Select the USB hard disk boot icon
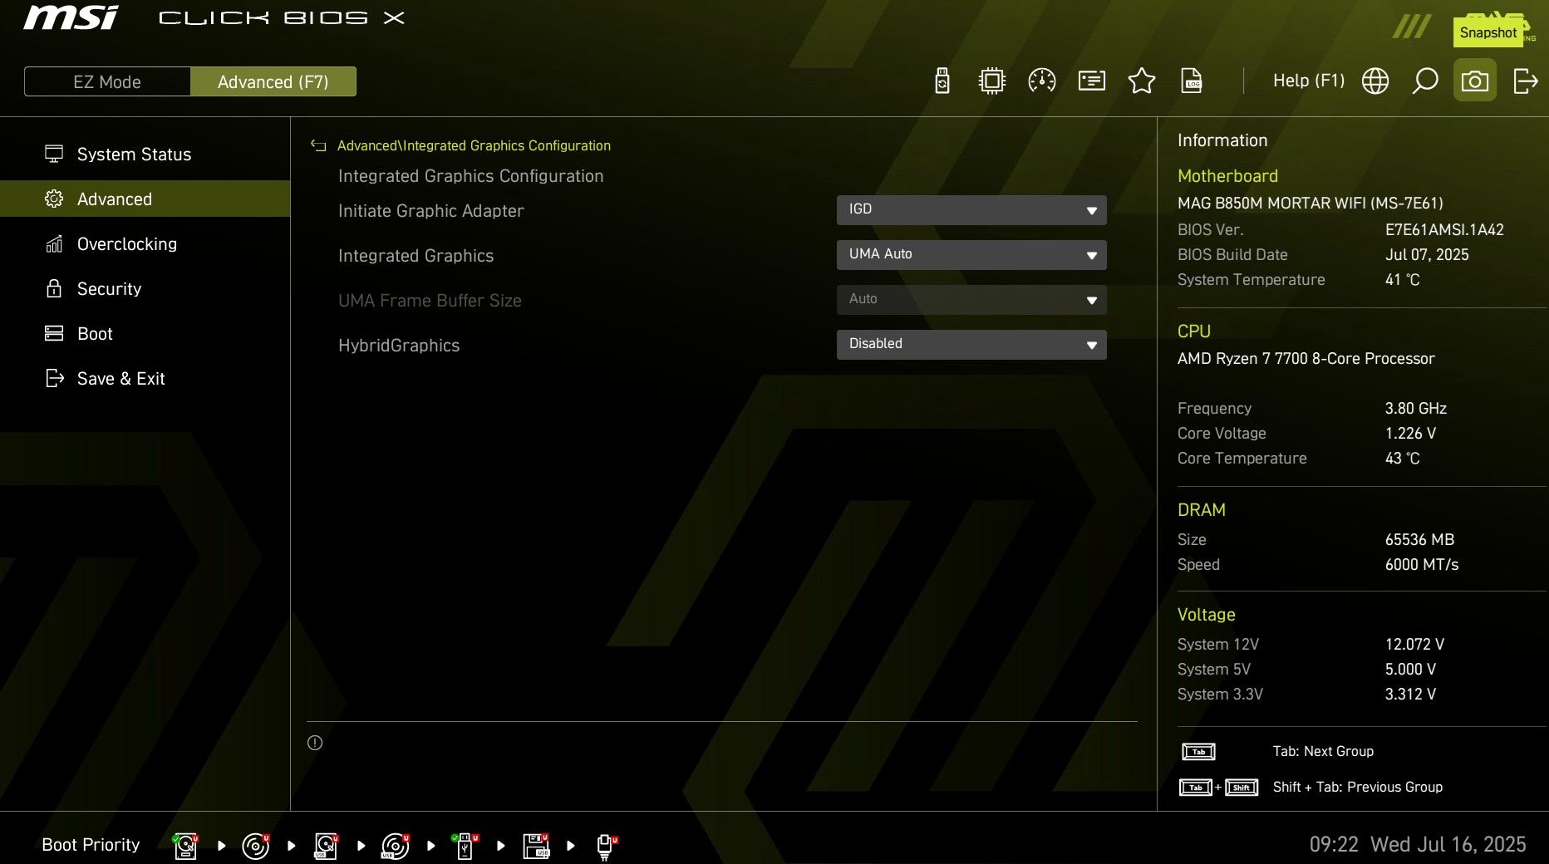This screenshot has width=1549, height=864. [x=326, y=846]
